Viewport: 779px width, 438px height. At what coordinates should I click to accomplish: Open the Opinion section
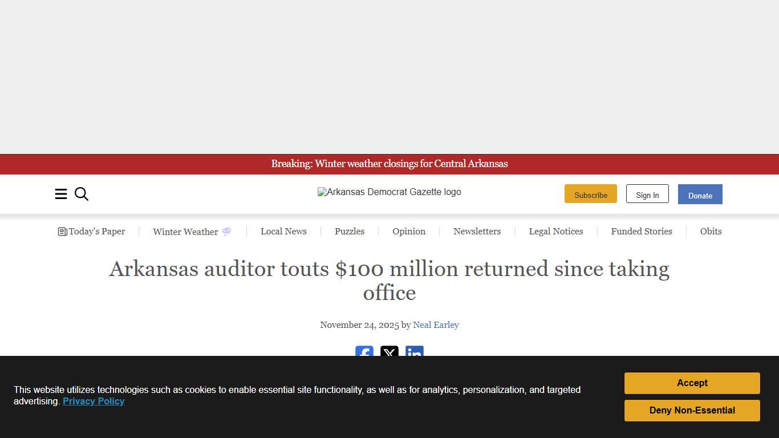(408, 231)
